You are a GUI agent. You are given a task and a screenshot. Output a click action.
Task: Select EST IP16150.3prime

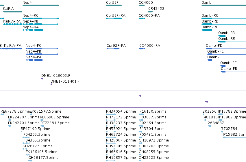tap(141, 114)
